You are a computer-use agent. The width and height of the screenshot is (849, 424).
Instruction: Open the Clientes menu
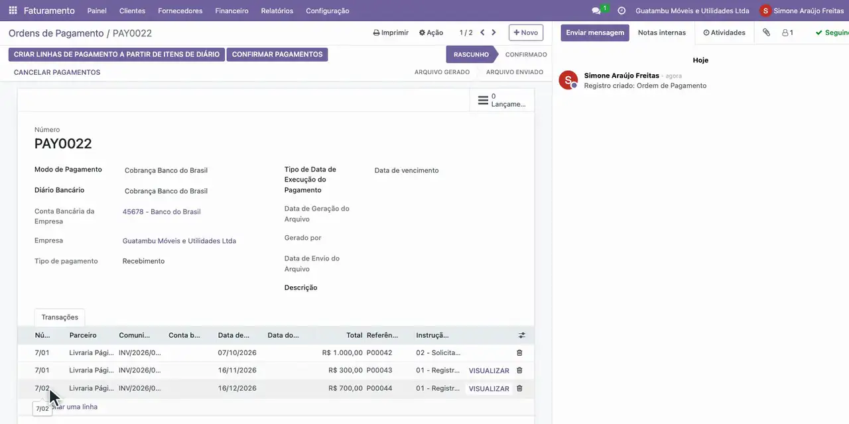pyautogui.click(x=132, y=11)
